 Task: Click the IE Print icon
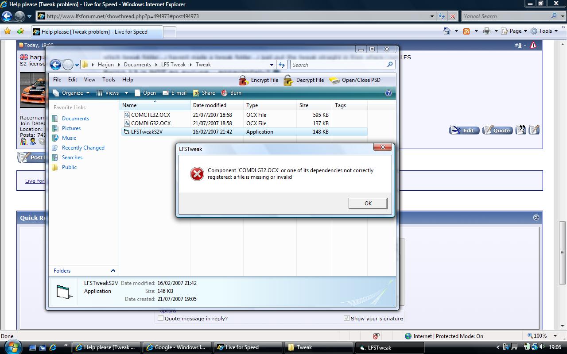[486, 31]
